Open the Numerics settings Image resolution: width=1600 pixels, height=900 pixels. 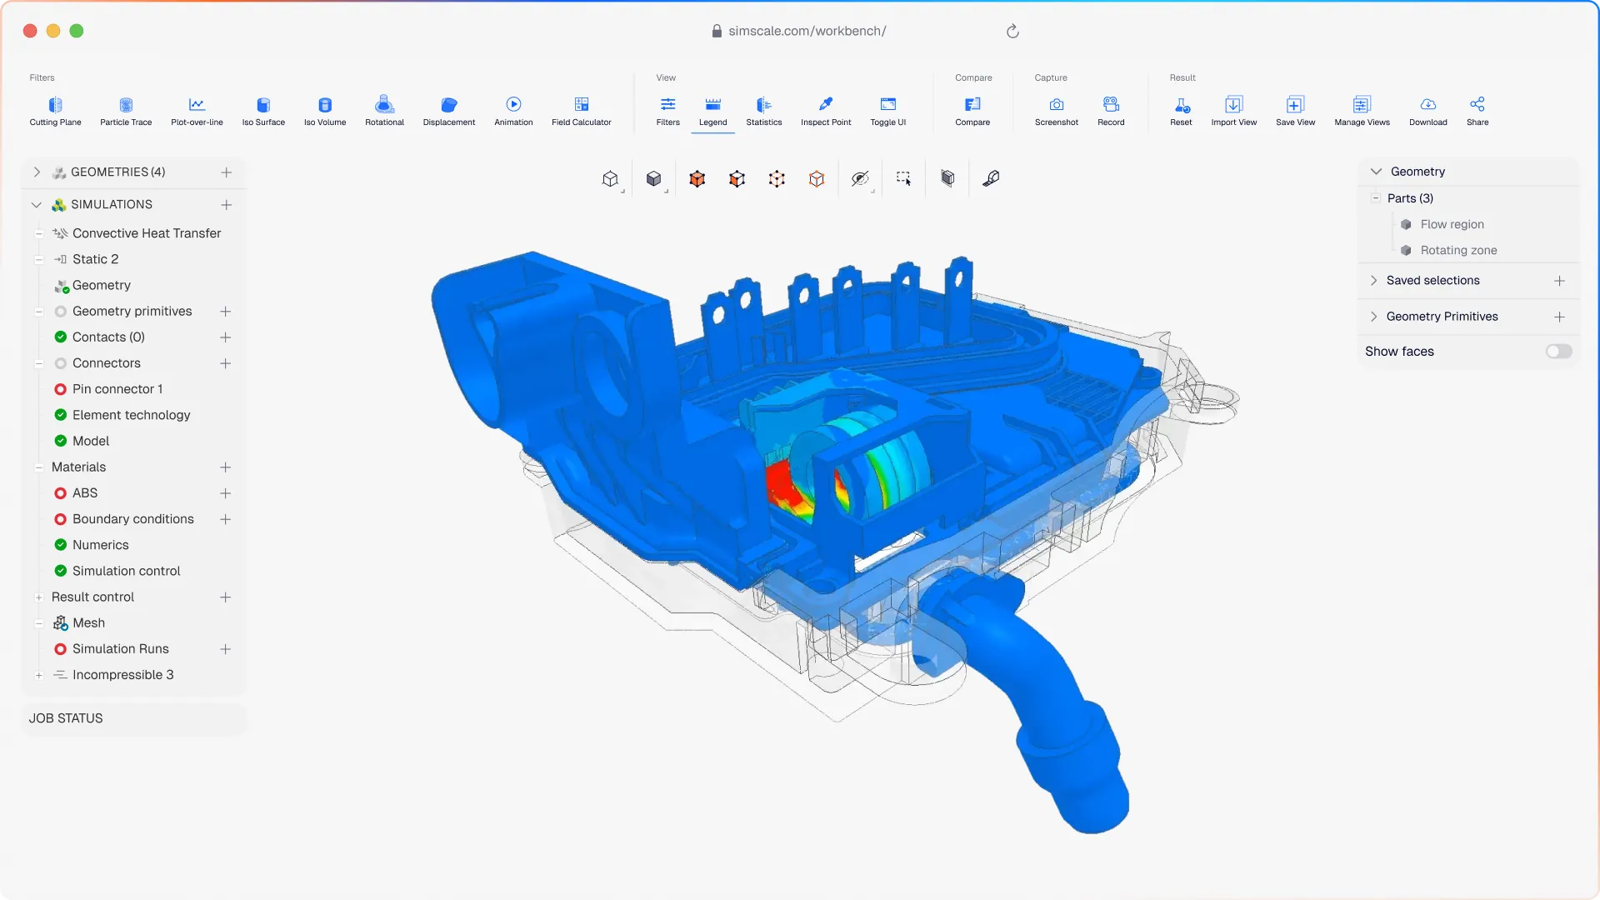(x=100, y=545)
